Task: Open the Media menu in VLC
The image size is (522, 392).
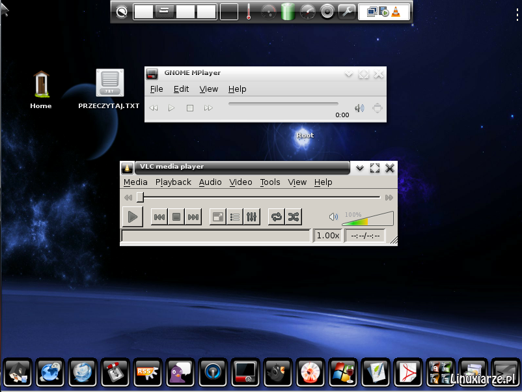Action: click(135, 182)
